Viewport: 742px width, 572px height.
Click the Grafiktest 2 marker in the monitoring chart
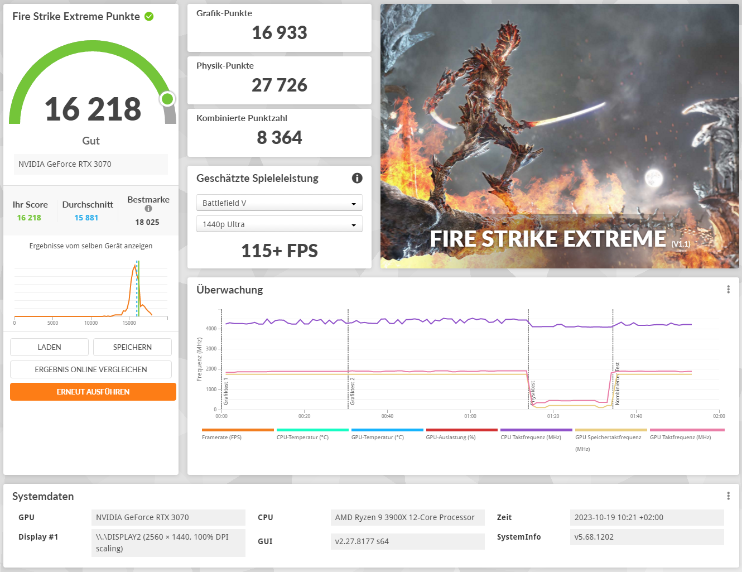(x=353, y=391)
